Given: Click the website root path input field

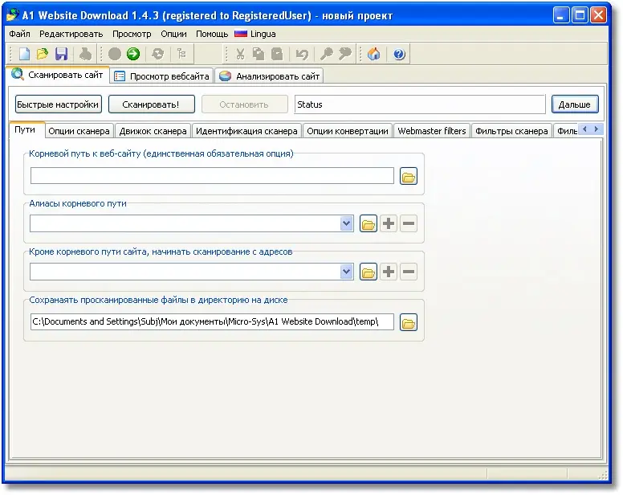Looking at the screenshot, I should coord(212,176).
